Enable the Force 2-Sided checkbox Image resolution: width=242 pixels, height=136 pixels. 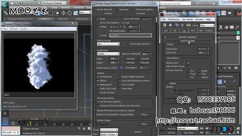119,85
